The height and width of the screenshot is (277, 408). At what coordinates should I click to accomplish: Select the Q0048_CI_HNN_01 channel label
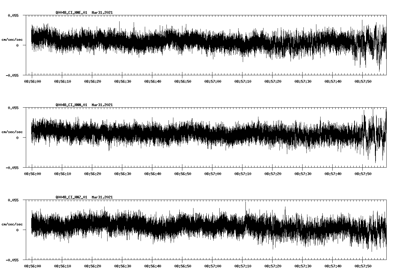(72, 105)
